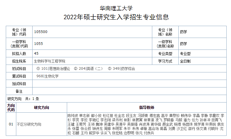Click the label 专业类型
The height and width of the screenshot is (139, 231).
(x=165, y=54)
